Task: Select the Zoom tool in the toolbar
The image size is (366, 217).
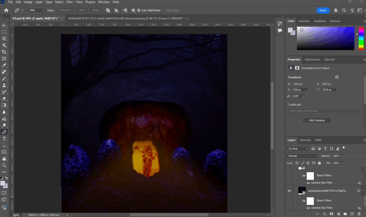Action: tap(4, 165)
